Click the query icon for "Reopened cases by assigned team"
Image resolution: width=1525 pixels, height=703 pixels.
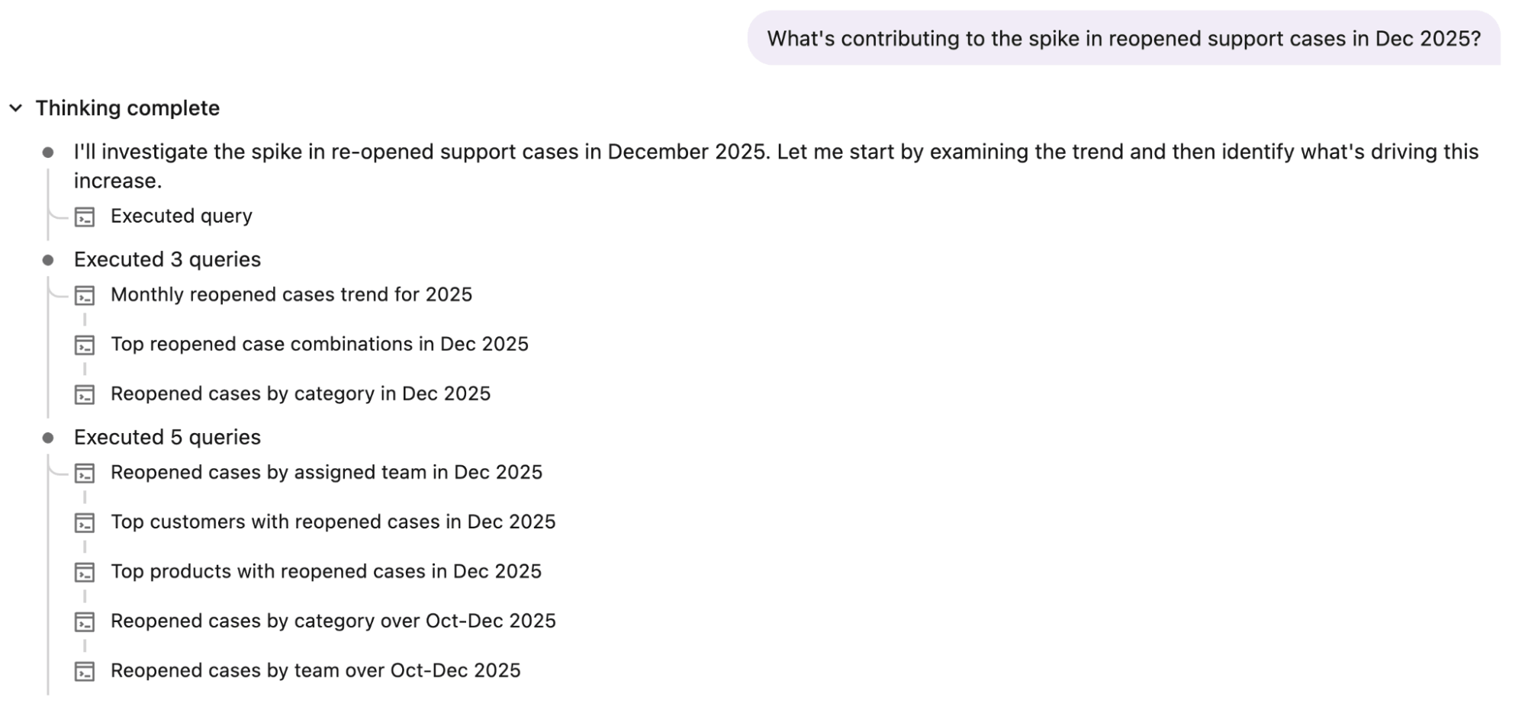coord(85,473)
